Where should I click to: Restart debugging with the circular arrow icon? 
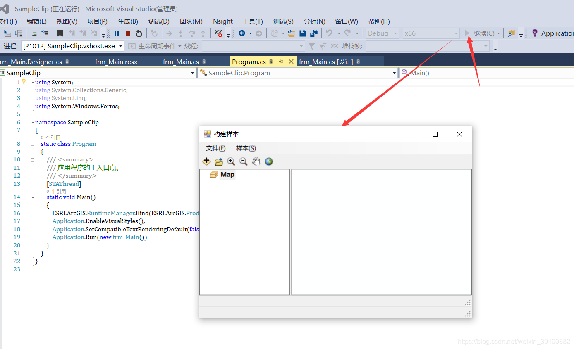coord(139,33)
